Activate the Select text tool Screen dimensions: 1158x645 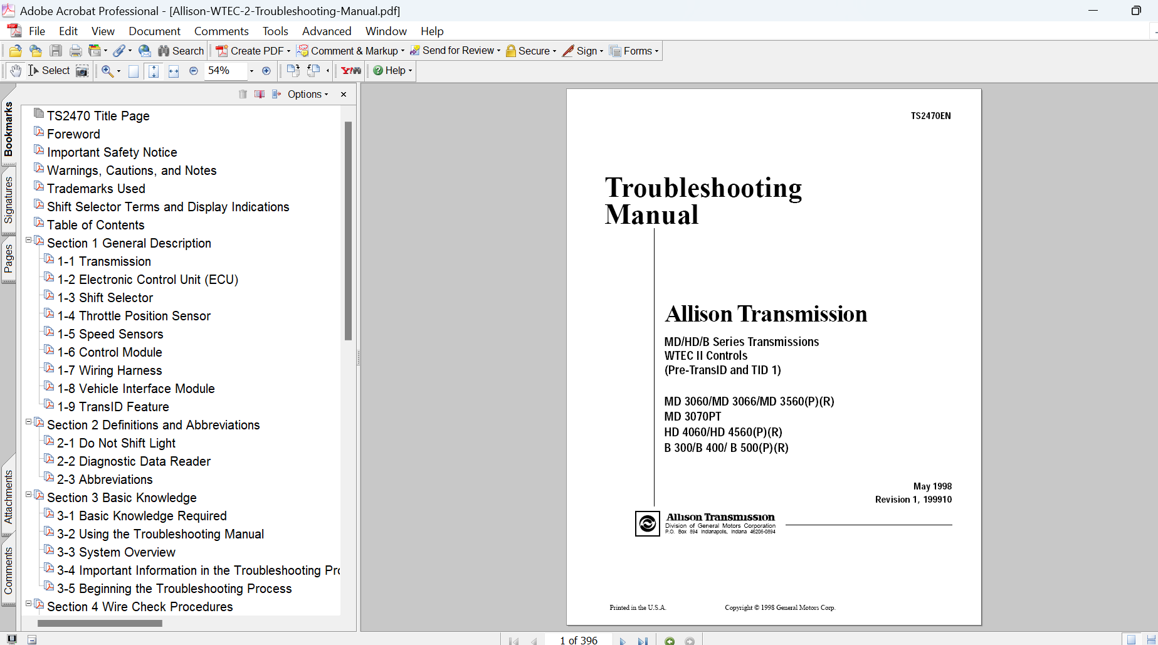[x=49, y=71]
